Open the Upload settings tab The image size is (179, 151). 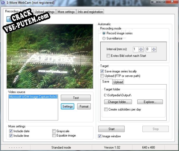[45, 12]
